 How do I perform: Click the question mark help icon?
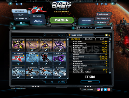point(102,4)
